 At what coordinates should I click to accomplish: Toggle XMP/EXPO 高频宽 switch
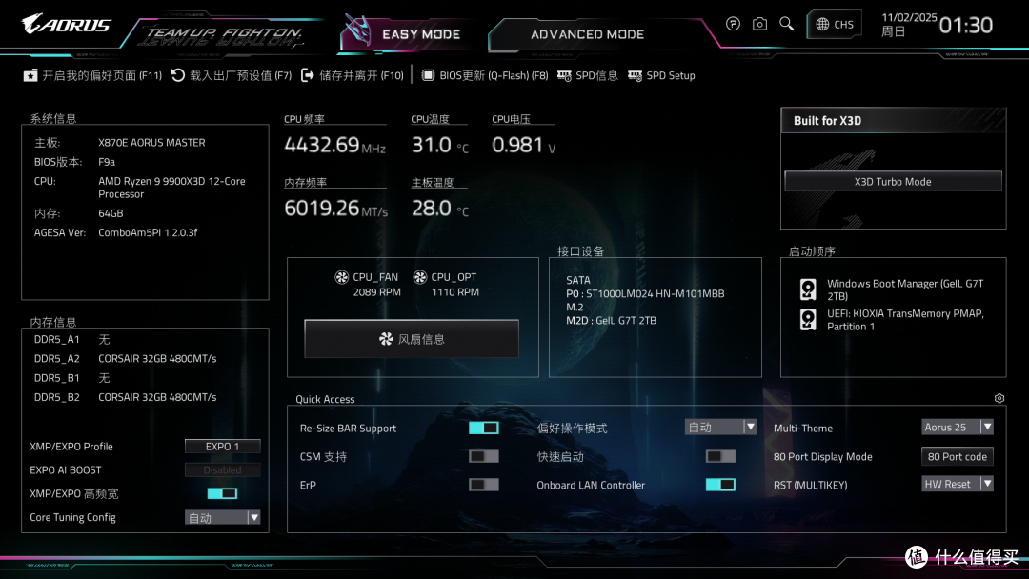222,493
